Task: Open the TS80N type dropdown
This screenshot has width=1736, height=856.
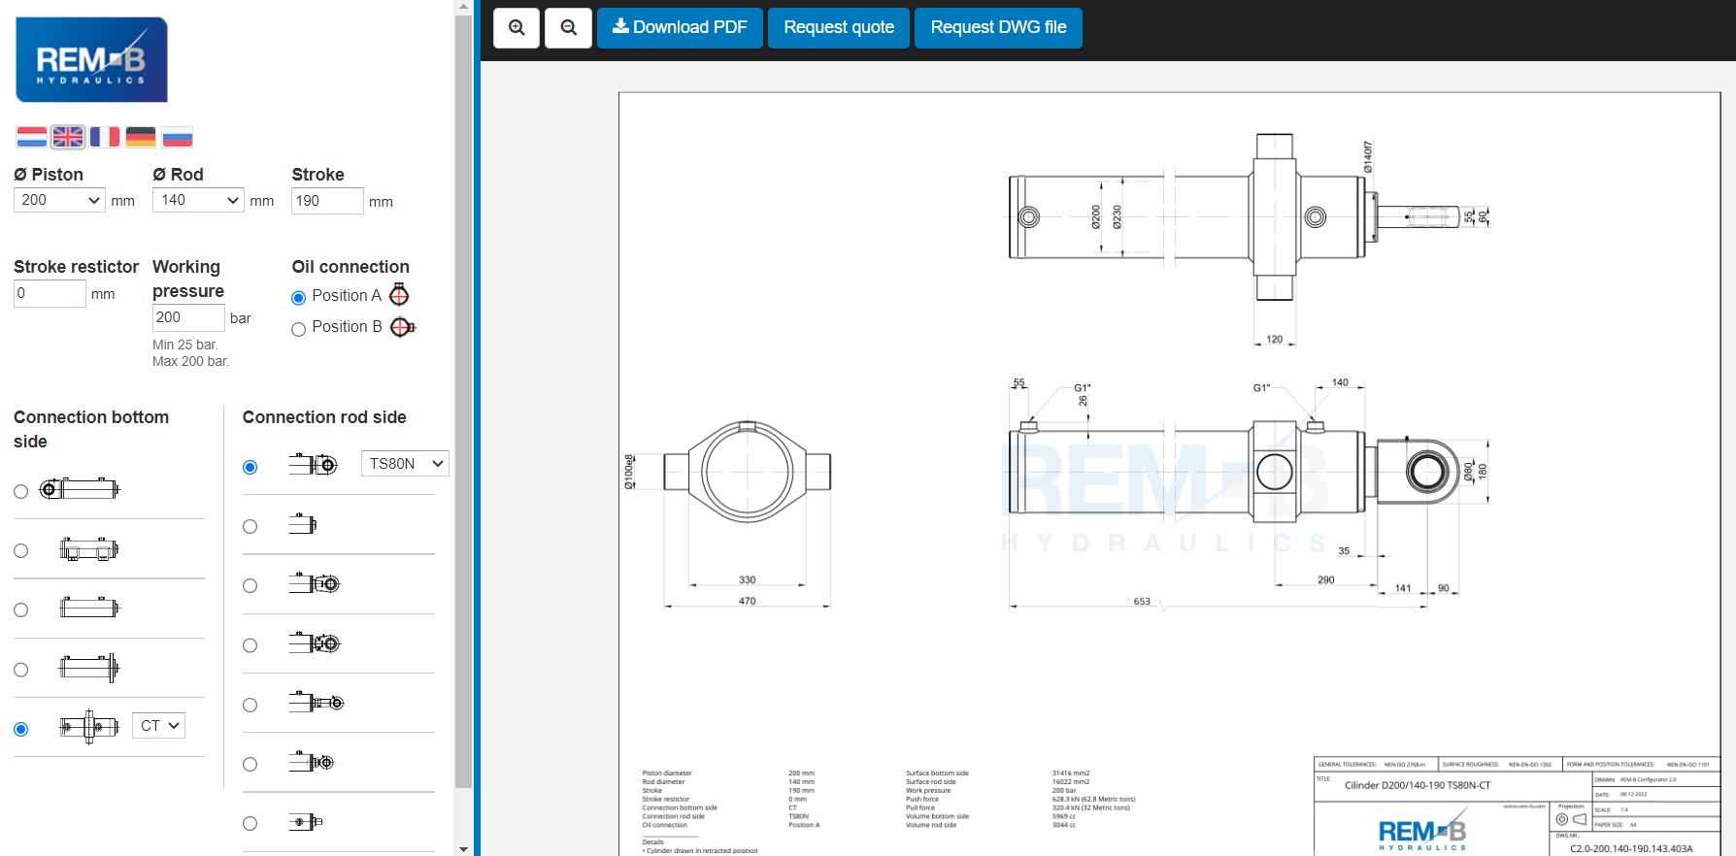Action: coord(405,464)
